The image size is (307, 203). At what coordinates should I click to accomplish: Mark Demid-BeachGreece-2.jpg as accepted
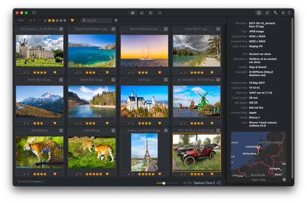pyautogui.click(x=77, y=72)
